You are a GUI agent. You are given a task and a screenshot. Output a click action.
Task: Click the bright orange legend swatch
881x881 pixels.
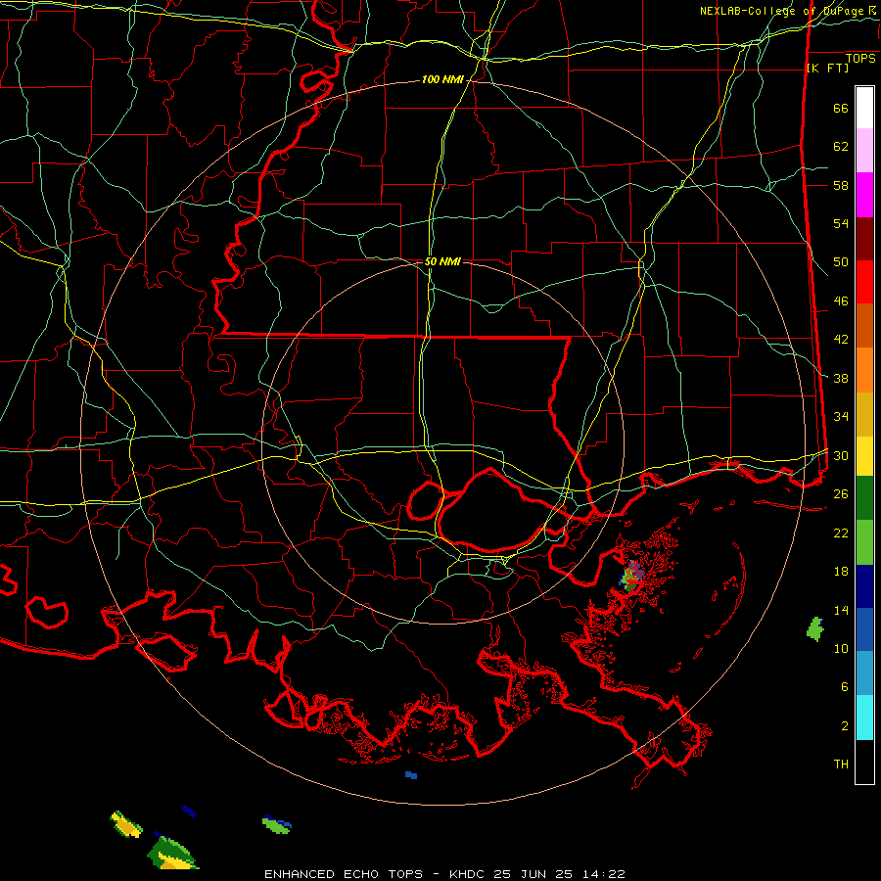coord(864,370)
